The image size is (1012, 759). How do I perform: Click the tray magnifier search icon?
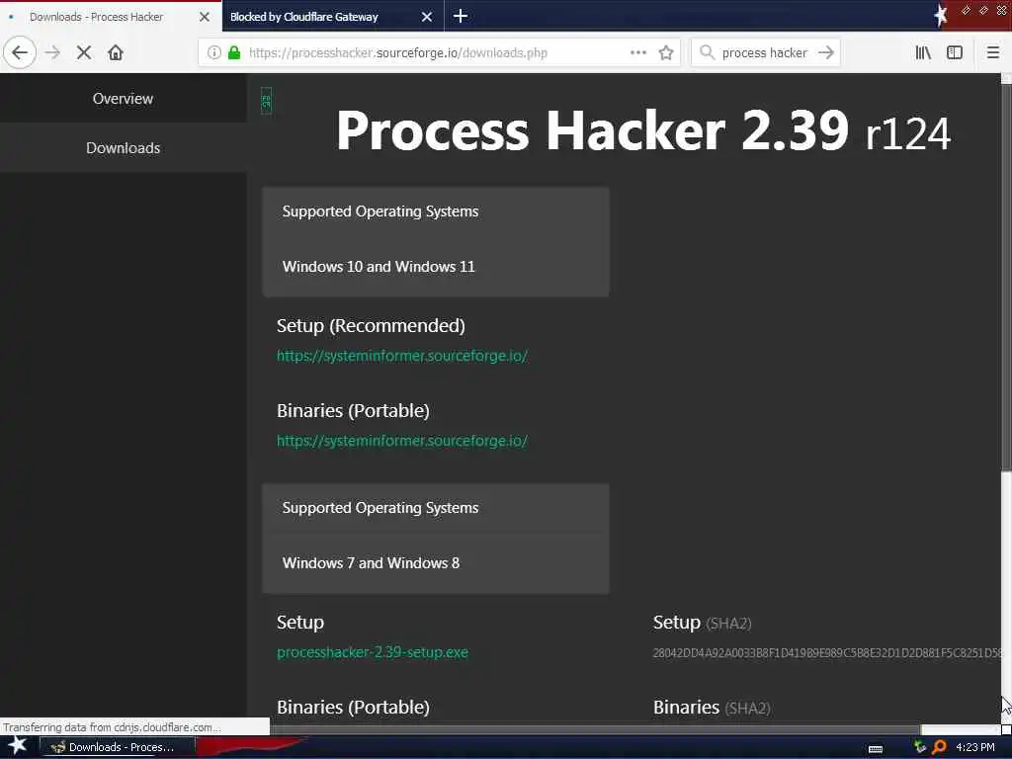939,747
